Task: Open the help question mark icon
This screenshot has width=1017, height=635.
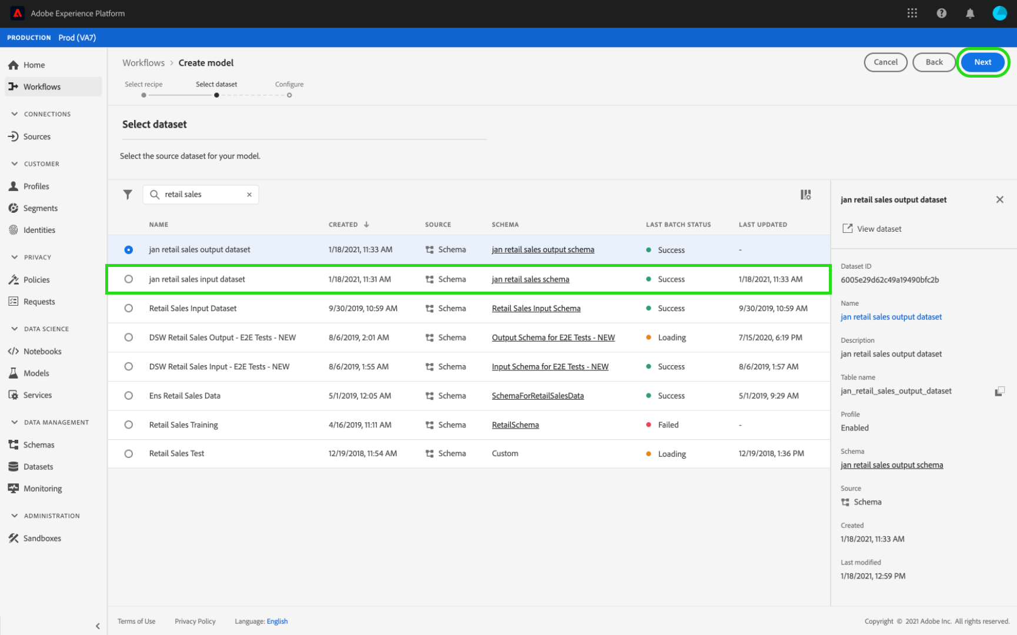Action: tap(941, 13)
